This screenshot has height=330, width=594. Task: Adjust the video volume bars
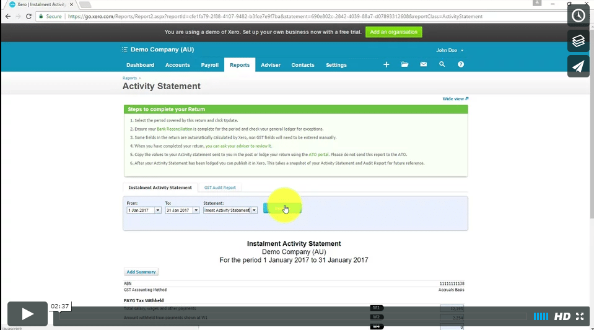541,316
